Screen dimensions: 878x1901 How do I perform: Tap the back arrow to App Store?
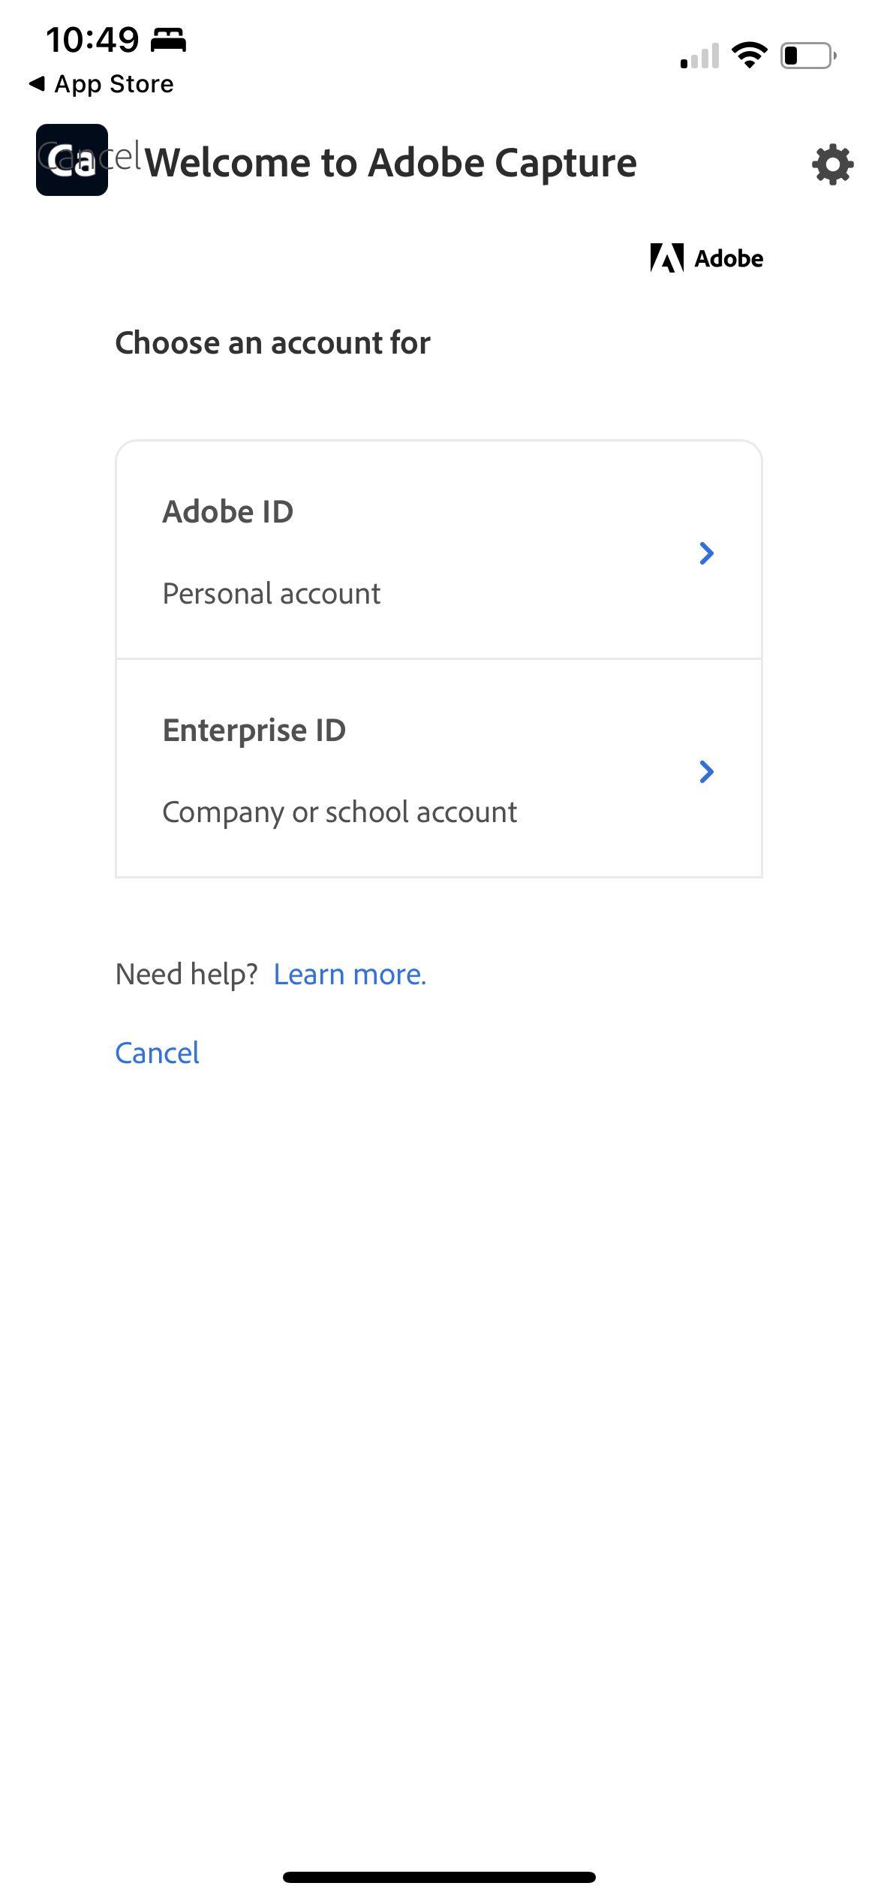tap(37, 83)
